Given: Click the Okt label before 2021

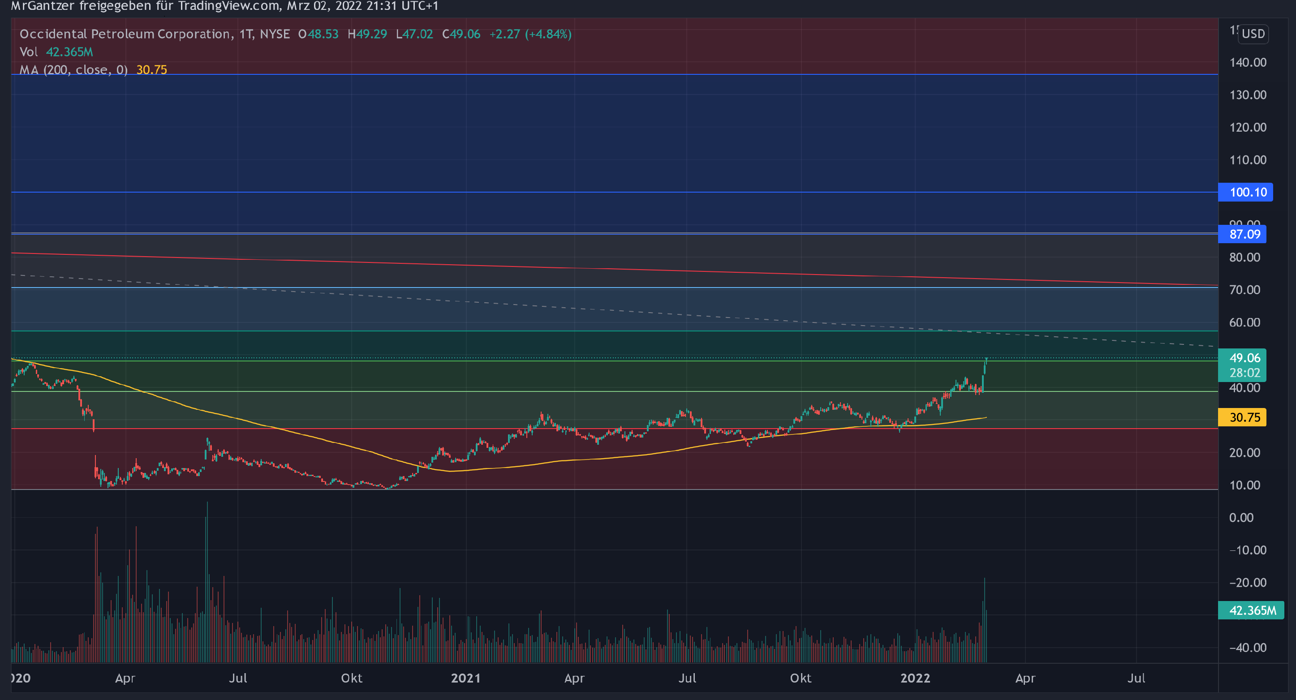Looking at the screenshot, I should pyautogui.click(x=351, y=678).
